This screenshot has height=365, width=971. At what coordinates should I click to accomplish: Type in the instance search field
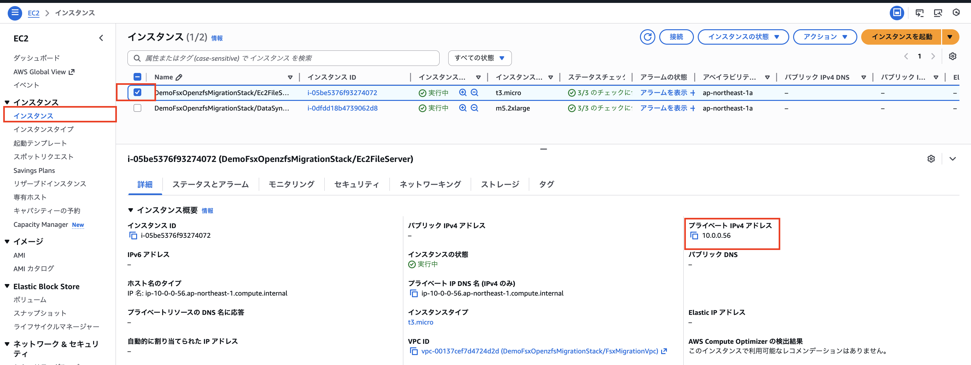pos(283,58)
